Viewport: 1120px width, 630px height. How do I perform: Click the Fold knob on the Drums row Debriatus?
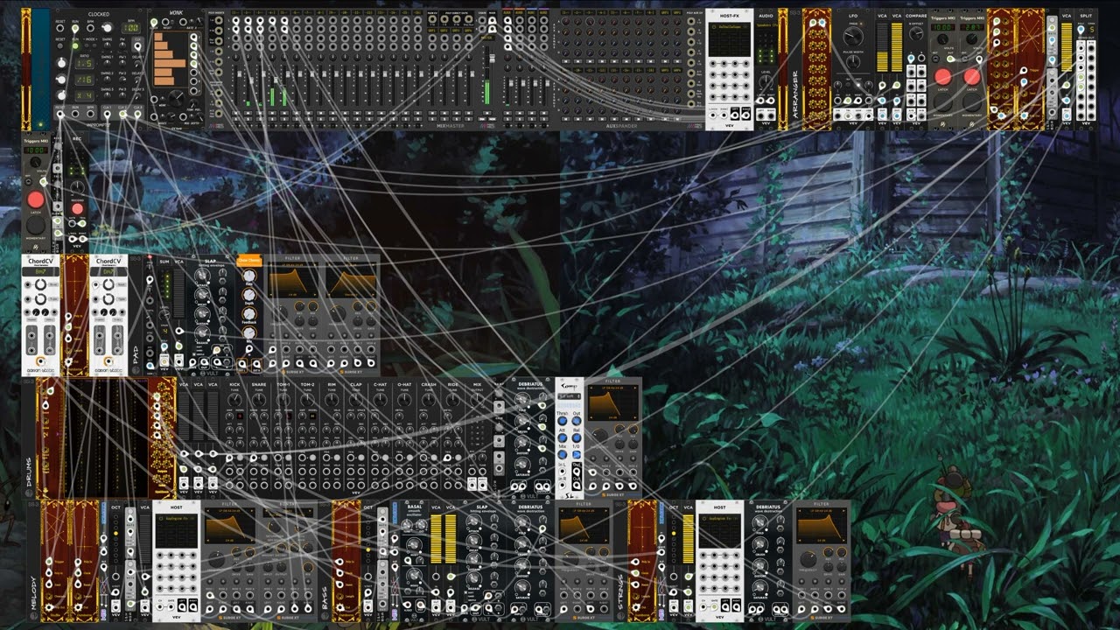point(522,402)
